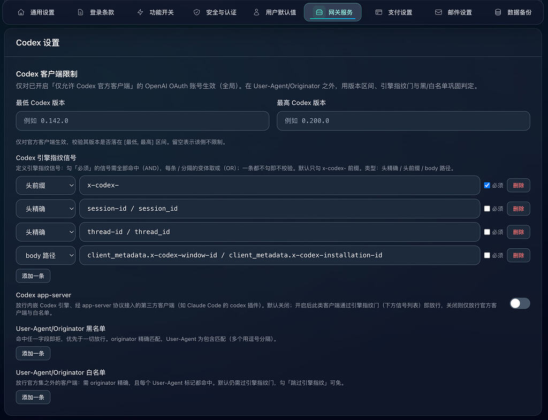Open the 通用设置 tab
The height and width of the screenshot is (420, 548).
[x=36, y=12]
